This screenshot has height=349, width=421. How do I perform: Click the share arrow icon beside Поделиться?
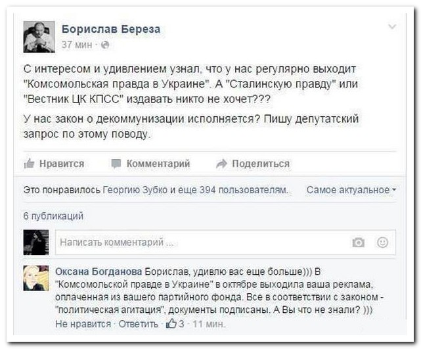221,164
